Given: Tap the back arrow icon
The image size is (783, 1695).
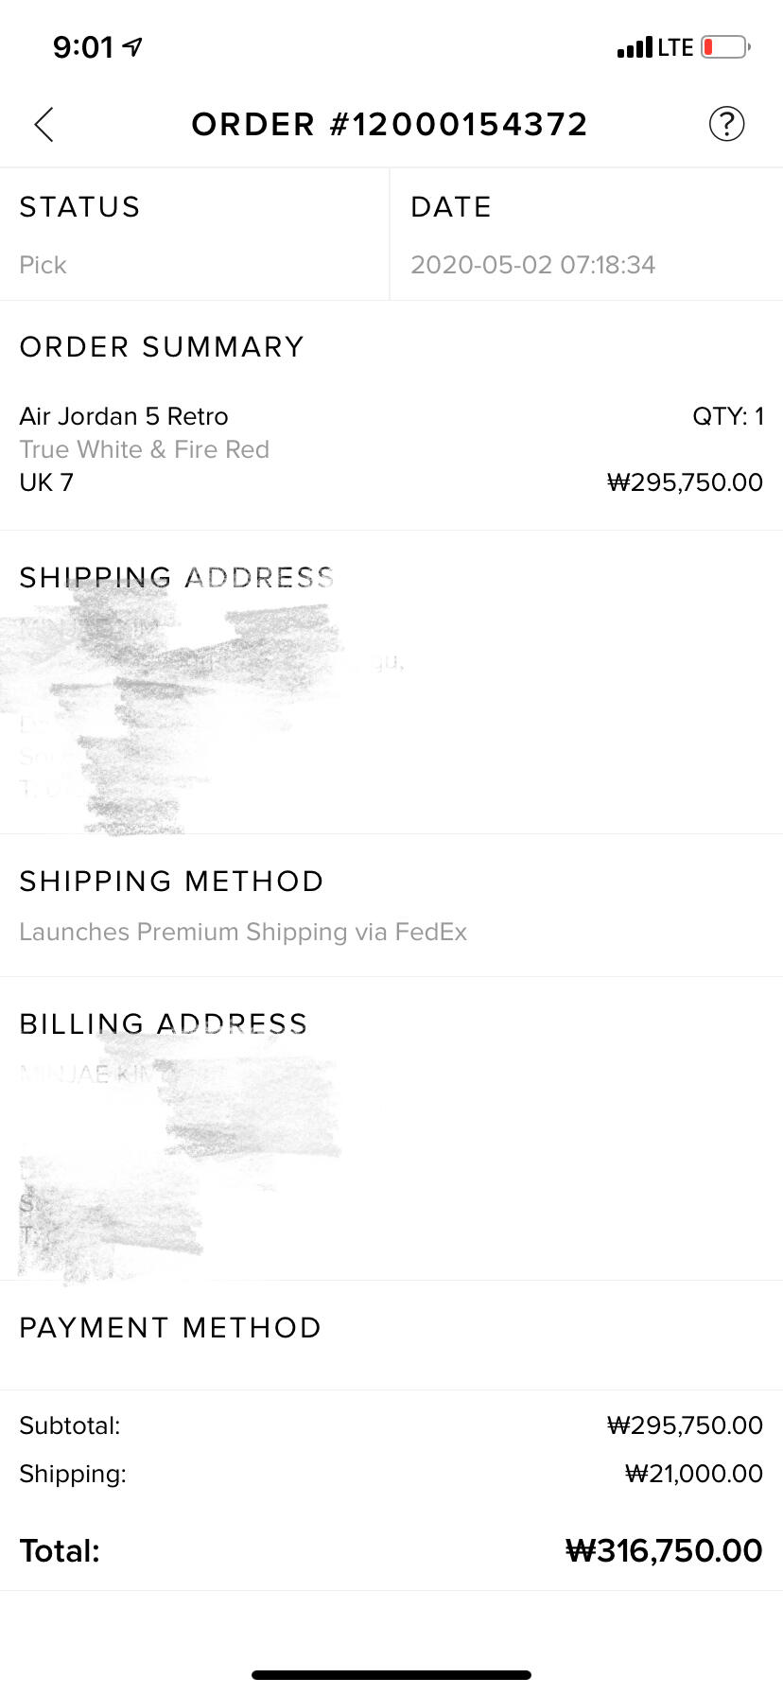Looking at the screenshot, I should pos(43,124).
